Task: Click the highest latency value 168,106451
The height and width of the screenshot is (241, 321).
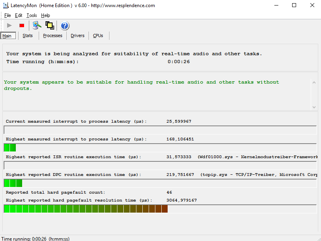Action: click(x=180, y=139)
